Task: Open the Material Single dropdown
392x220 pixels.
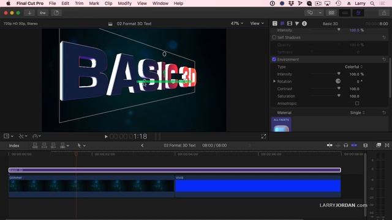Action: 357,112
